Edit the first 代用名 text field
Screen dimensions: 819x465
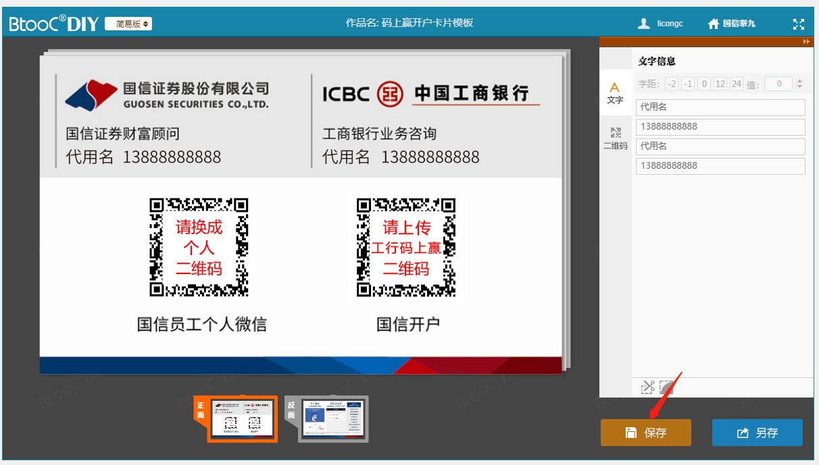(x=720, y=107)
